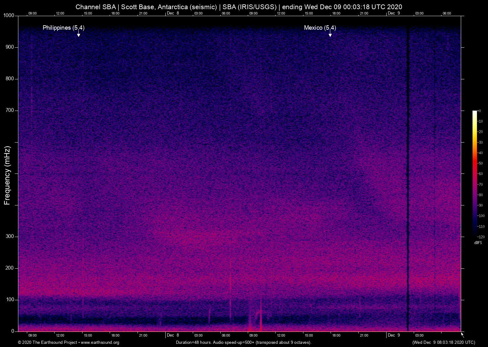Click the dBFS unit label under the color scale
Image resolution: width=488 pixels, height=347 pixels.
(478, 243)
